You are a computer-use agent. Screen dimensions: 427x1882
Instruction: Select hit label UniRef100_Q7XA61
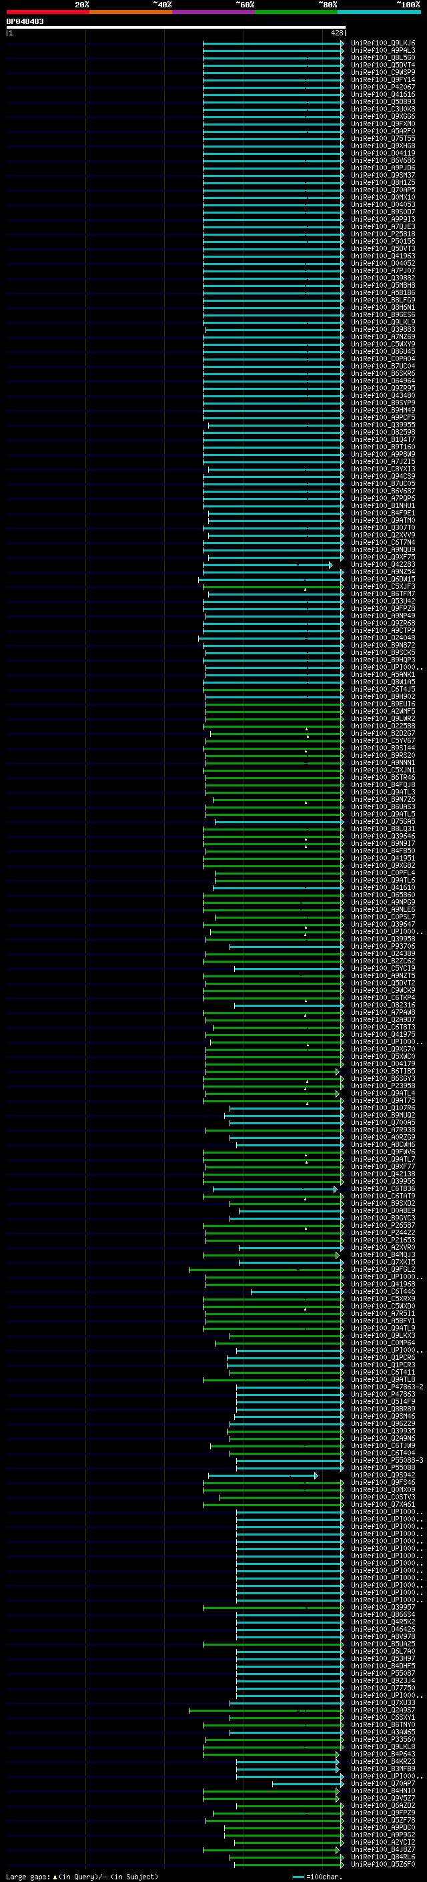pyautogui.click(x=383, y=1504)
